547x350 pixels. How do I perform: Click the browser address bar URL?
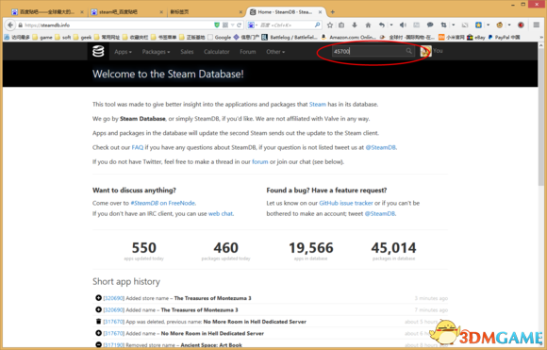pyautogui.click(x=118, y=25)
